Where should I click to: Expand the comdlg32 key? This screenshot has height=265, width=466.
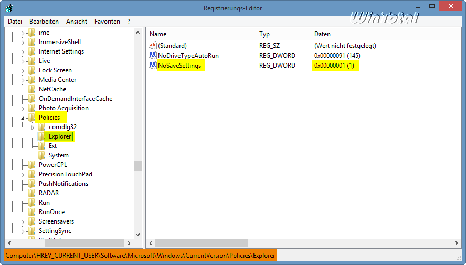point(33,128)
